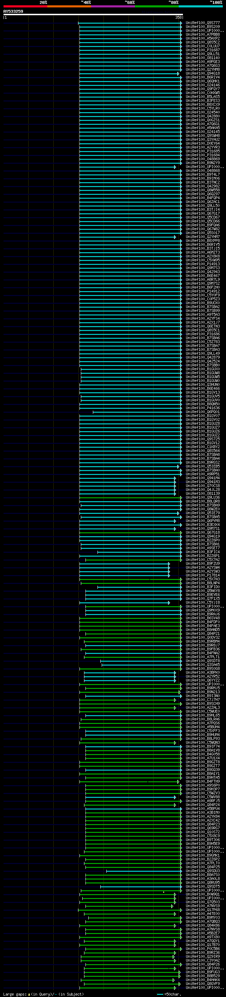Click label UniRef100_O81140
Image resolution: width=226 pixels, height=997 pixels.
click(203, 58)
